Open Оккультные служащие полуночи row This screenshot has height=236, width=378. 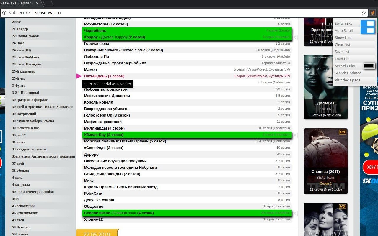(187, 161)
